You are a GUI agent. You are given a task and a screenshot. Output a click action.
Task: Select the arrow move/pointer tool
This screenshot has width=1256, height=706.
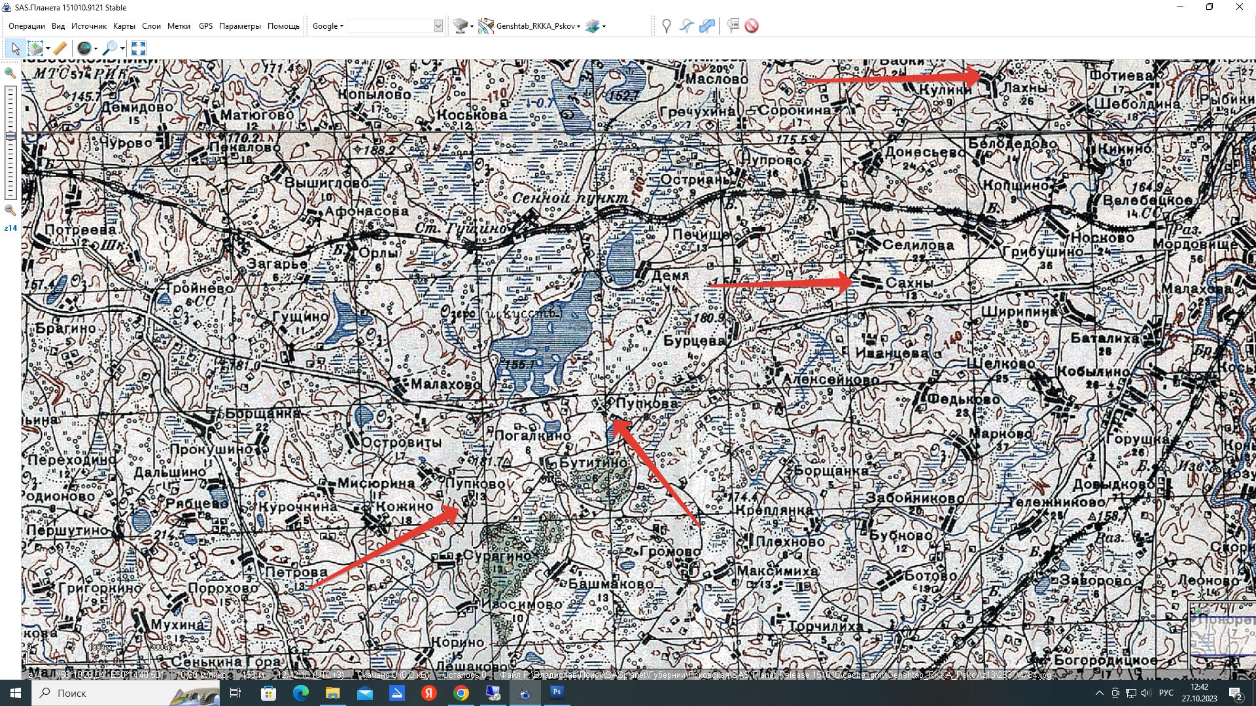coord(15,48)
